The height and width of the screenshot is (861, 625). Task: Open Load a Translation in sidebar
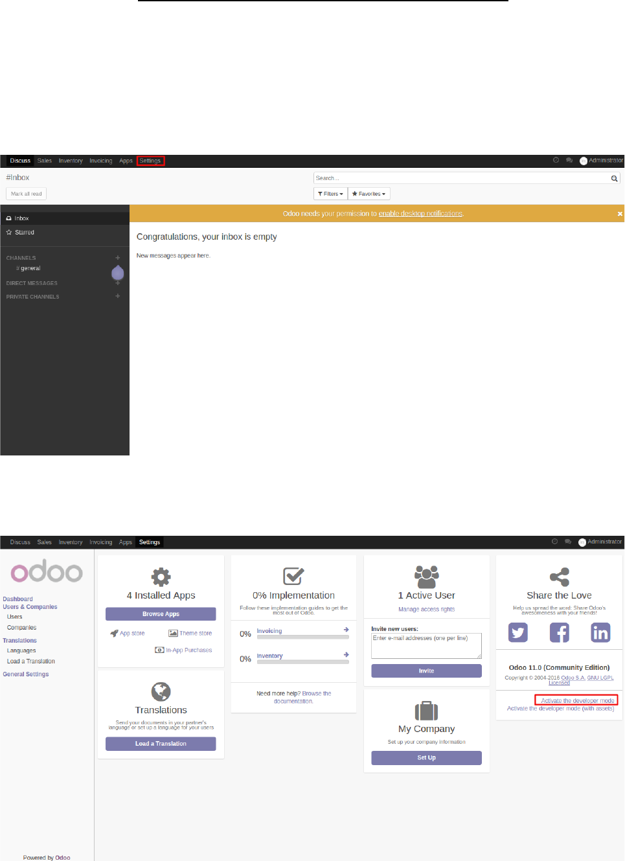pyautogui.click(x=30, y=661)
